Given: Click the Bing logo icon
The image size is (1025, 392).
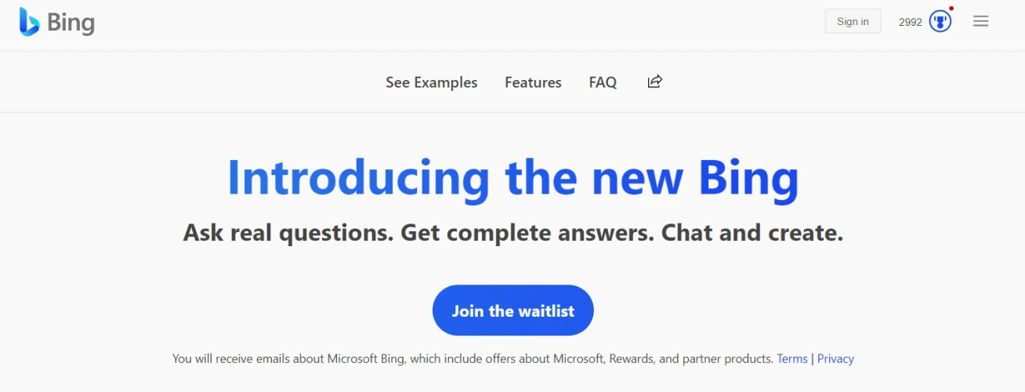Looking at the screenshot, I should pos(29,22).
